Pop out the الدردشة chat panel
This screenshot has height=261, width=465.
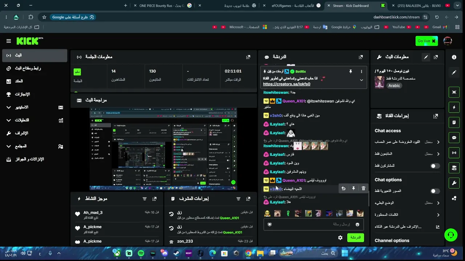click(x=361, y=57)
